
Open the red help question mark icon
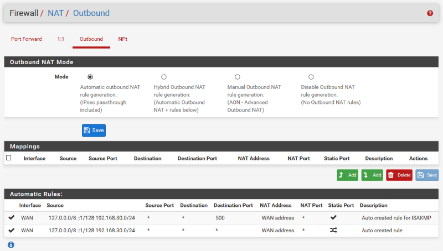pos(430,13)
